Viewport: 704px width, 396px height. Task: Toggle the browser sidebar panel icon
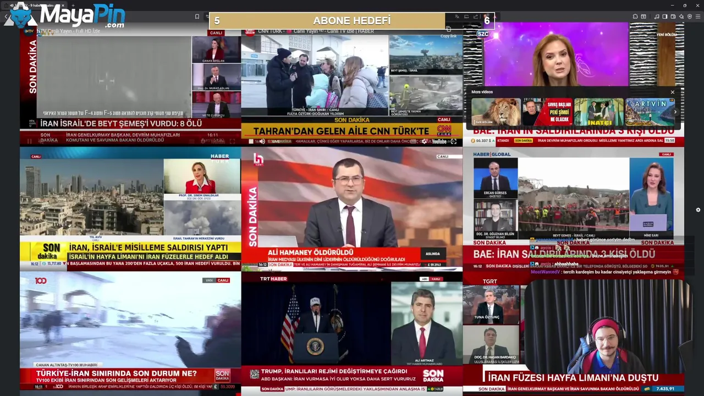665,16
